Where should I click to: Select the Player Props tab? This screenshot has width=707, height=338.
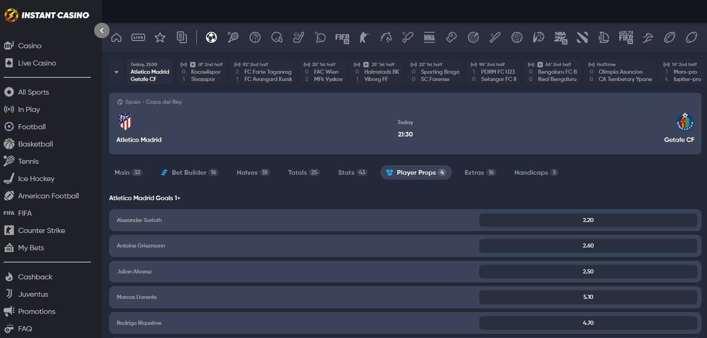coord(416,172)
